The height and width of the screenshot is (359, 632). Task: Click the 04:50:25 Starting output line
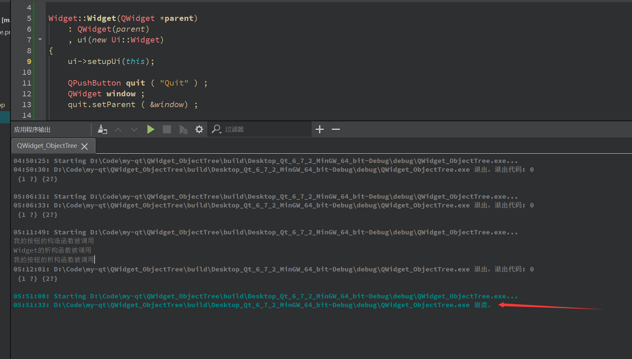(266, 161)
